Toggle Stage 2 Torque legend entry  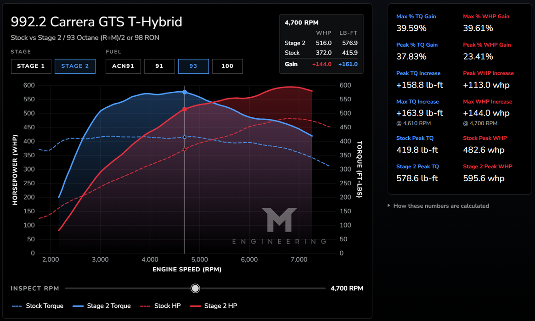[x=101, y=306]
